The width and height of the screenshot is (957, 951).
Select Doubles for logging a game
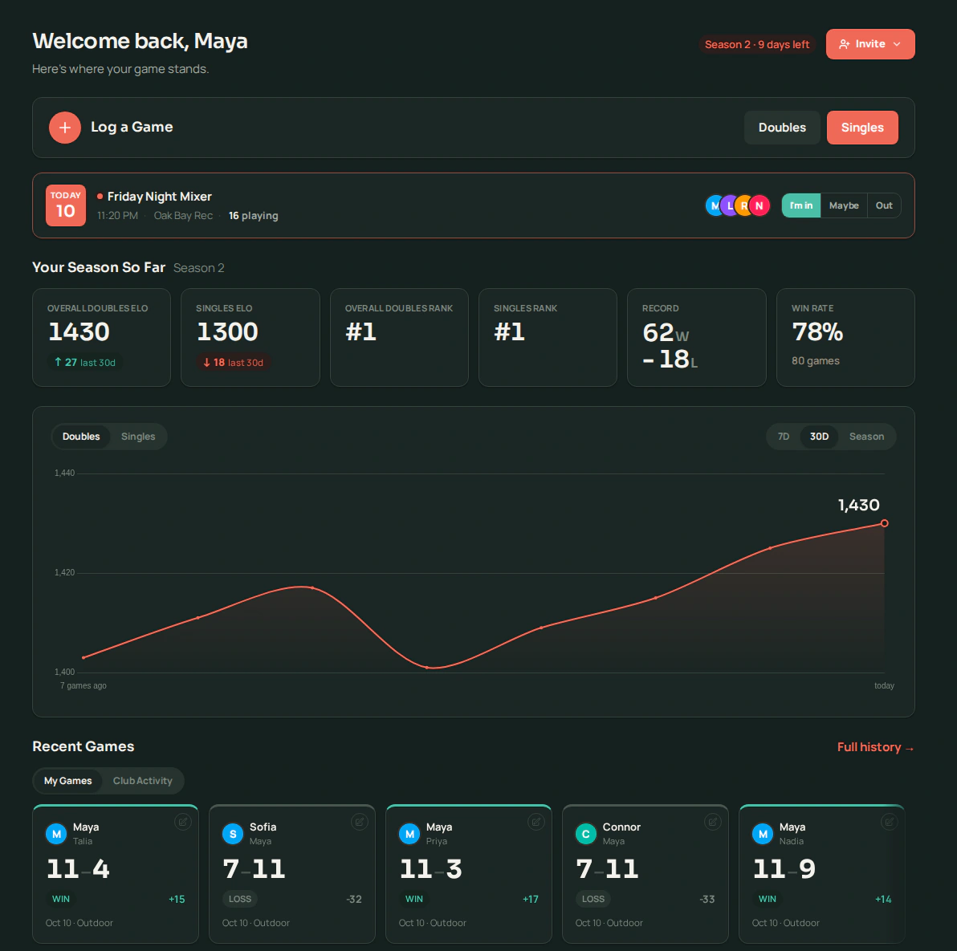pos(782,128)
